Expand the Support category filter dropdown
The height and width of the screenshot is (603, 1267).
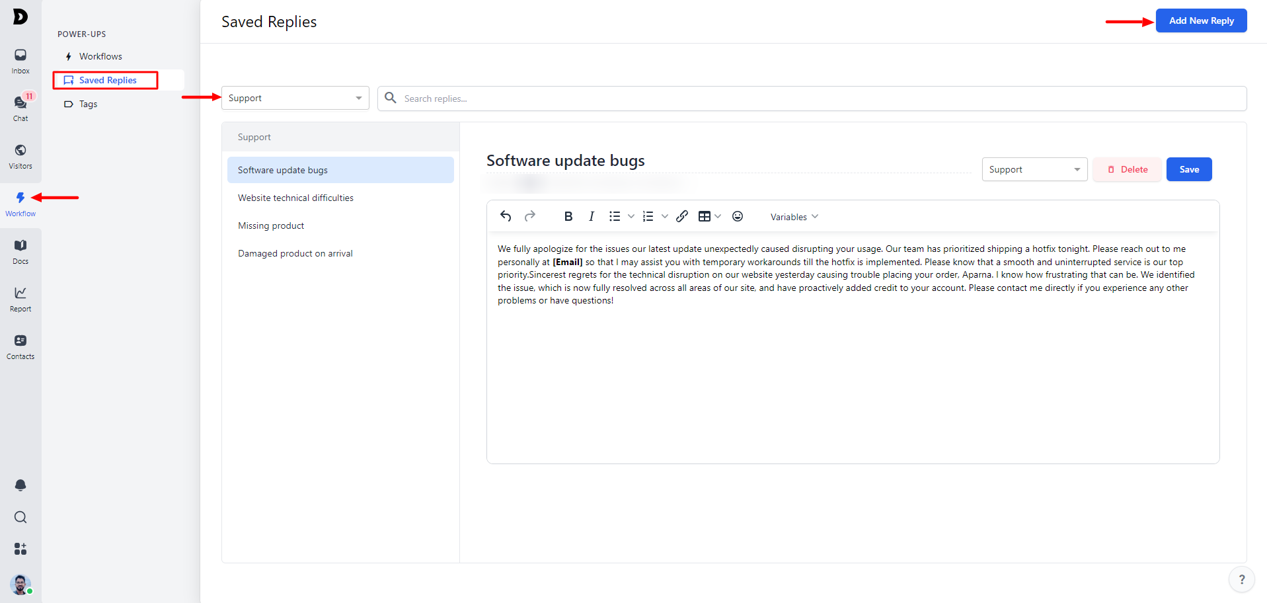click(295, 98)
